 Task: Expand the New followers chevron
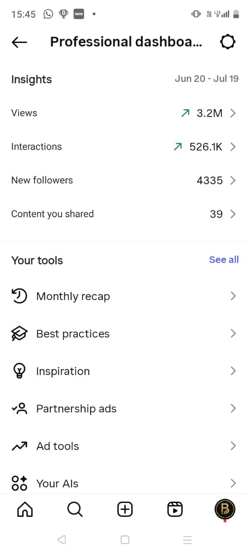point(233,180)
